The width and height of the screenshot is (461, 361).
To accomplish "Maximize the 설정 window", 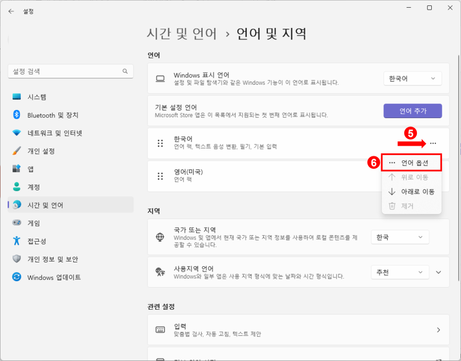I will click(x=429, y=8).
